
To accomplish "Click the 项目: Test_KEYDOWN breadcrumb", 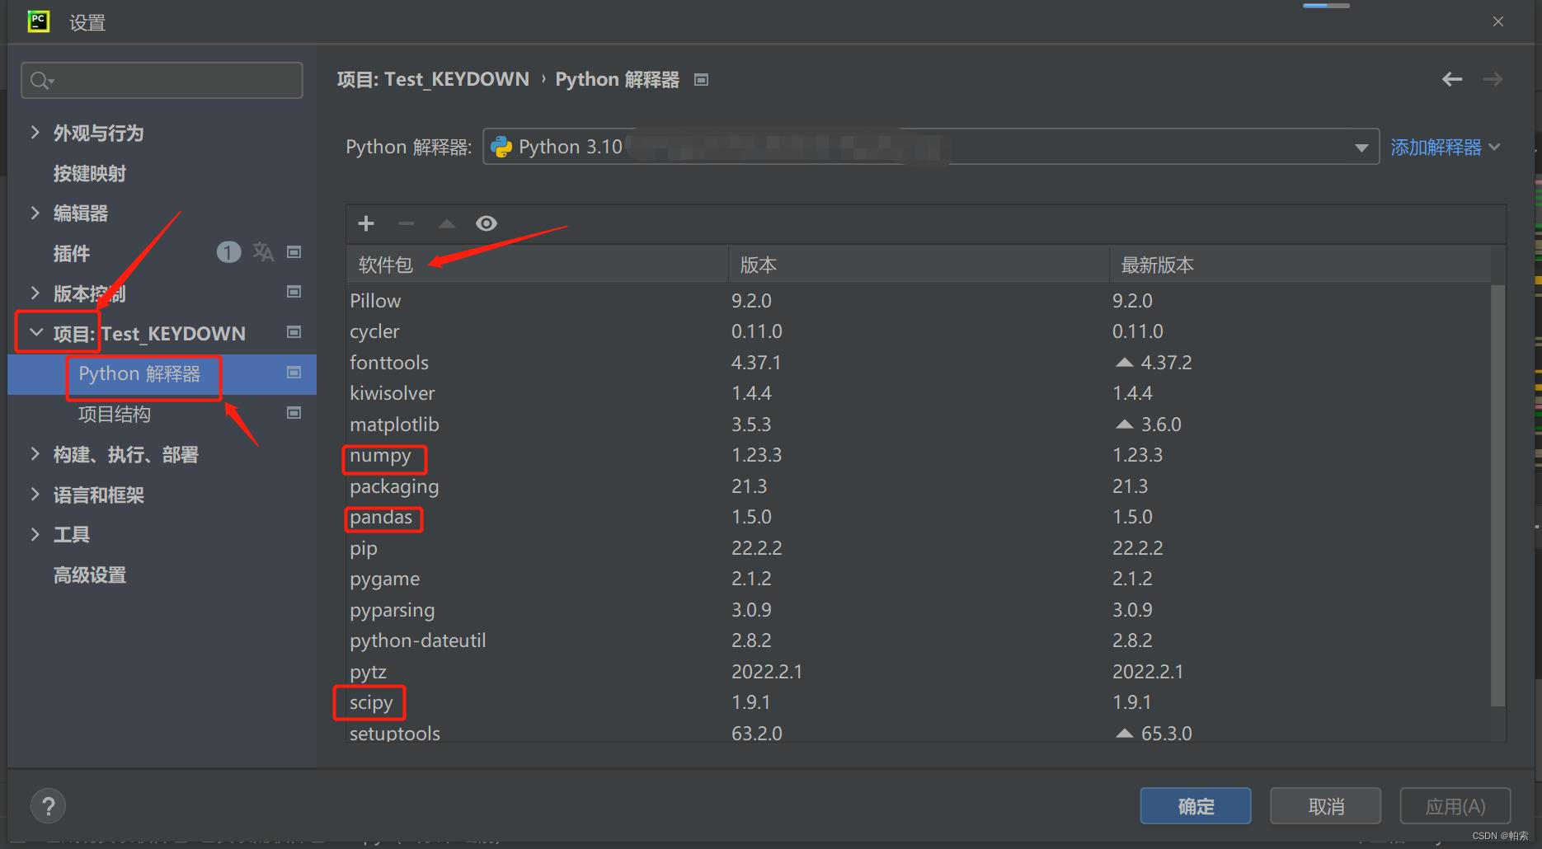I will pyautogui.click(x=433, y=79).
